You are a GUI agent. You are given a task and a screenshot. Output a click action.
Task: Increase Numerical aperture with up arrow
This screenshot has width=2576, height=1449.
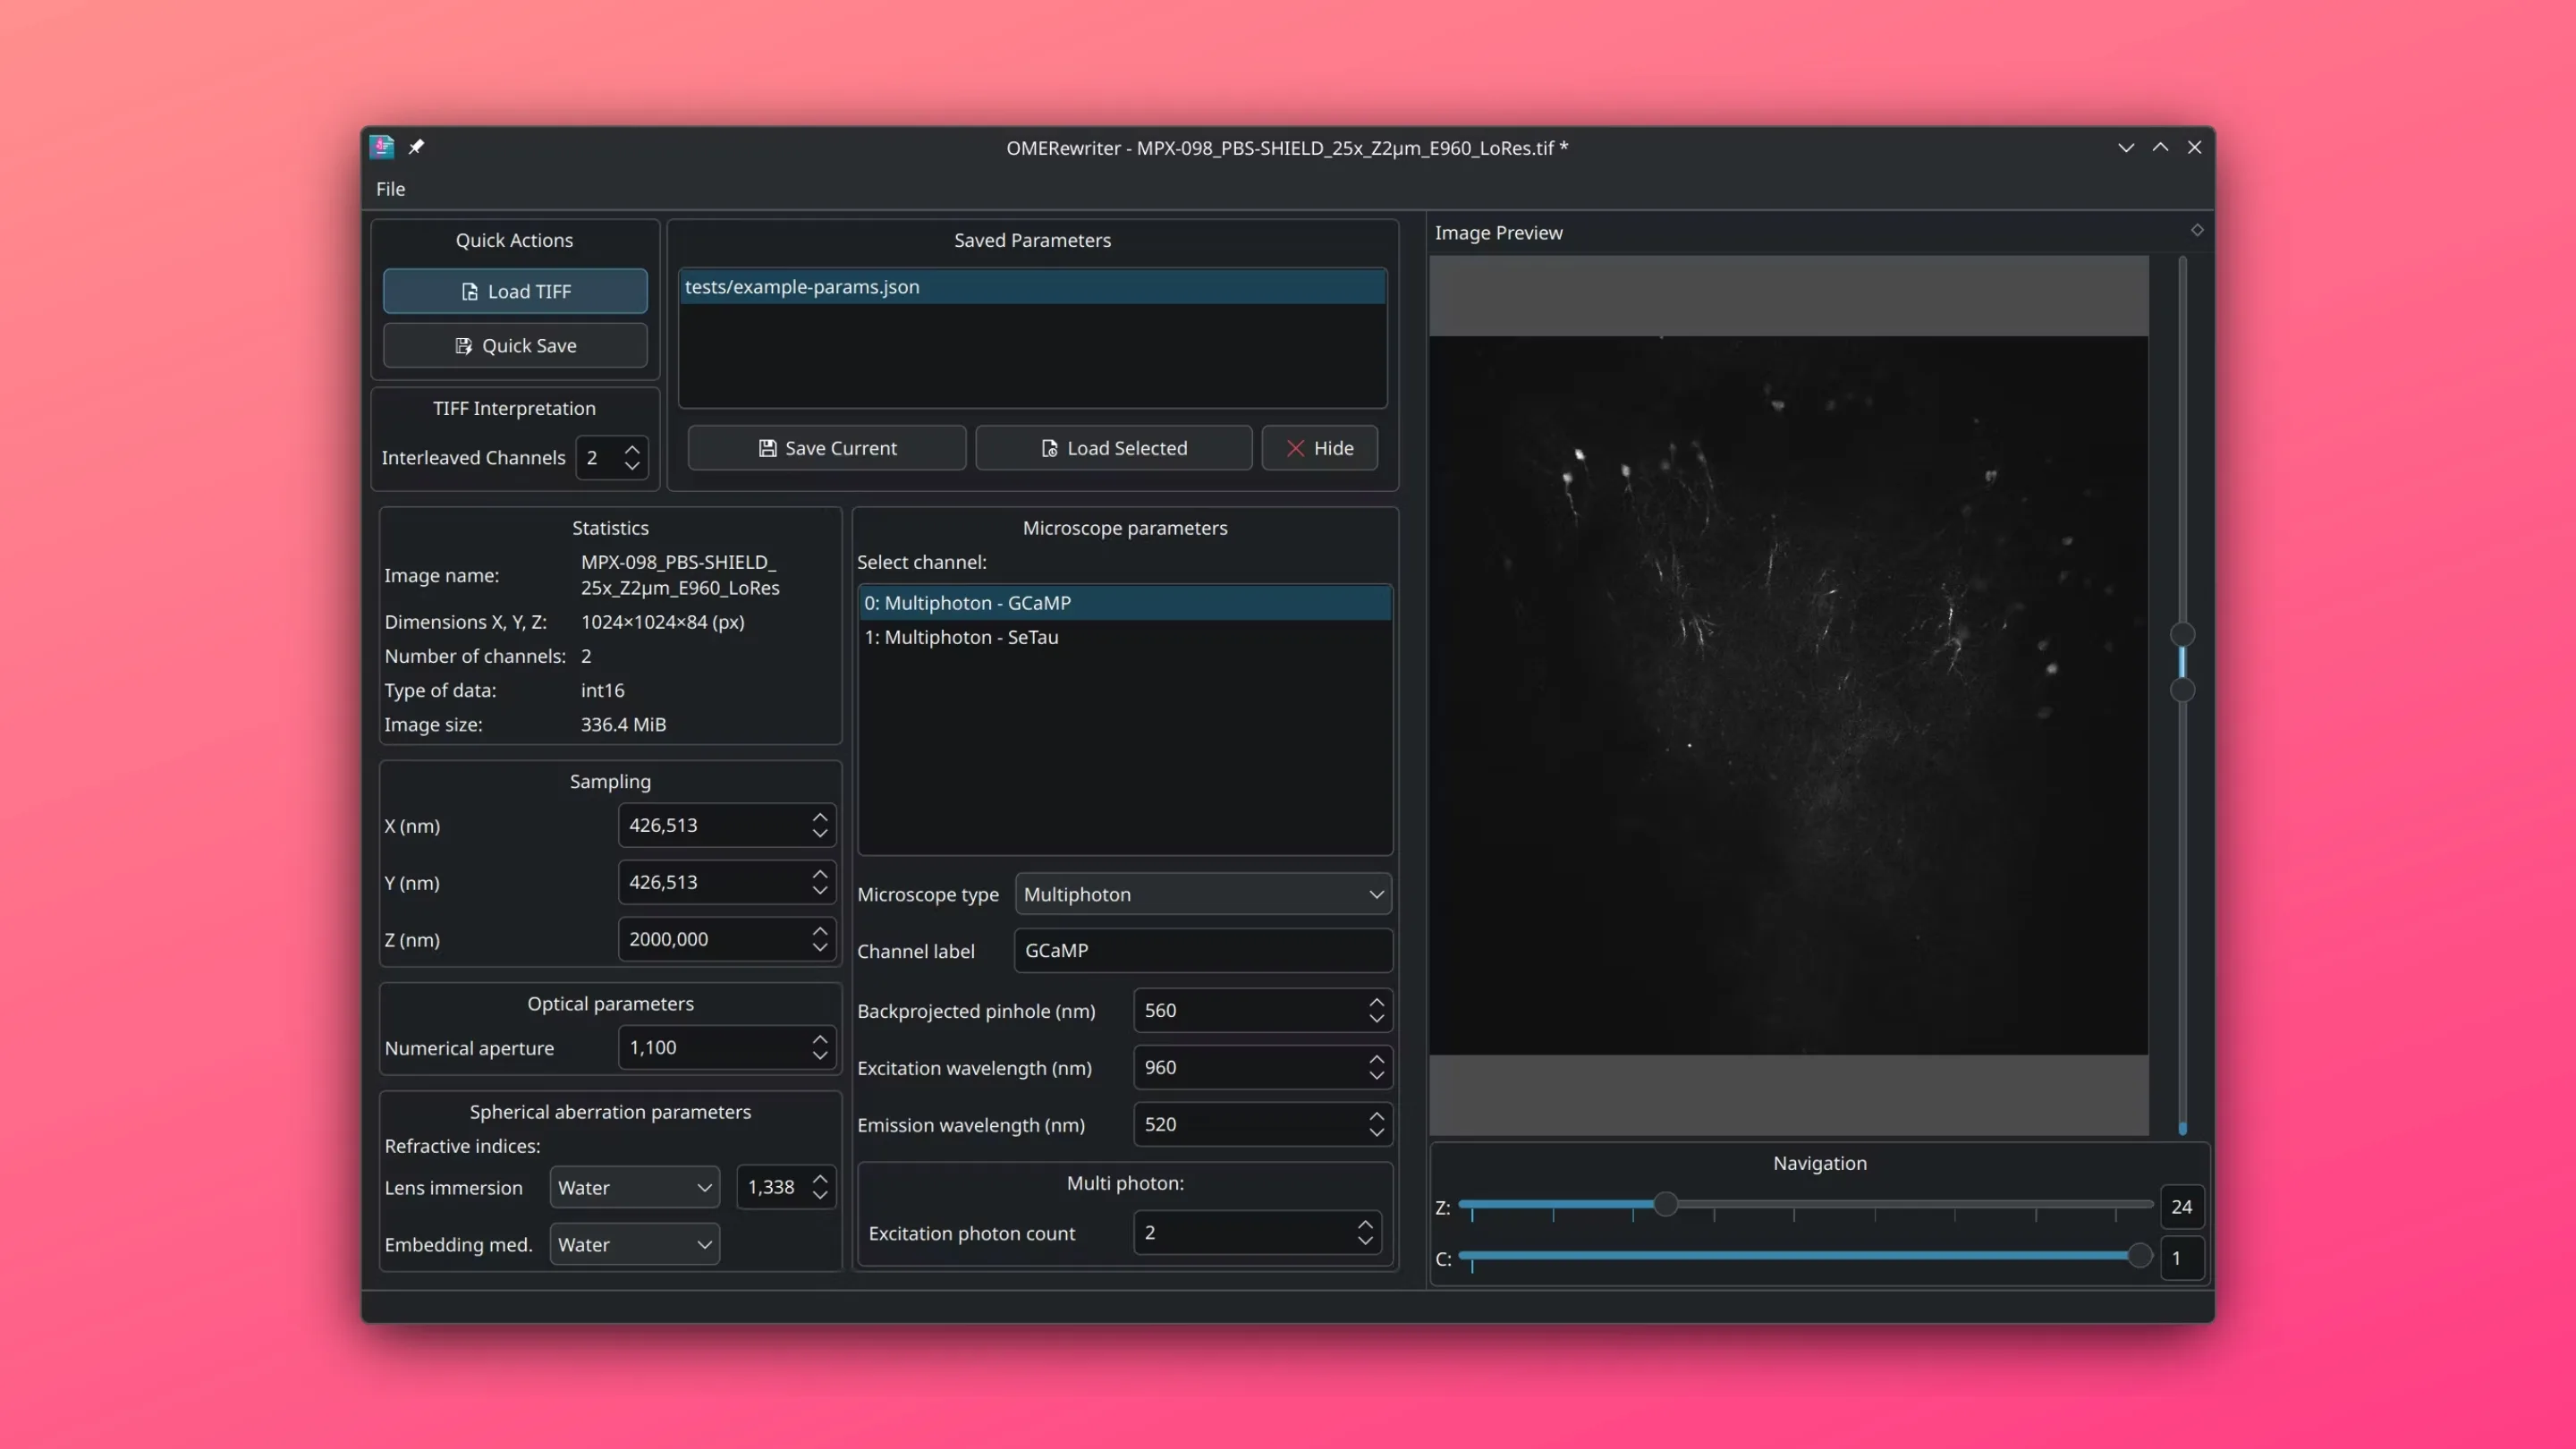820,1039
